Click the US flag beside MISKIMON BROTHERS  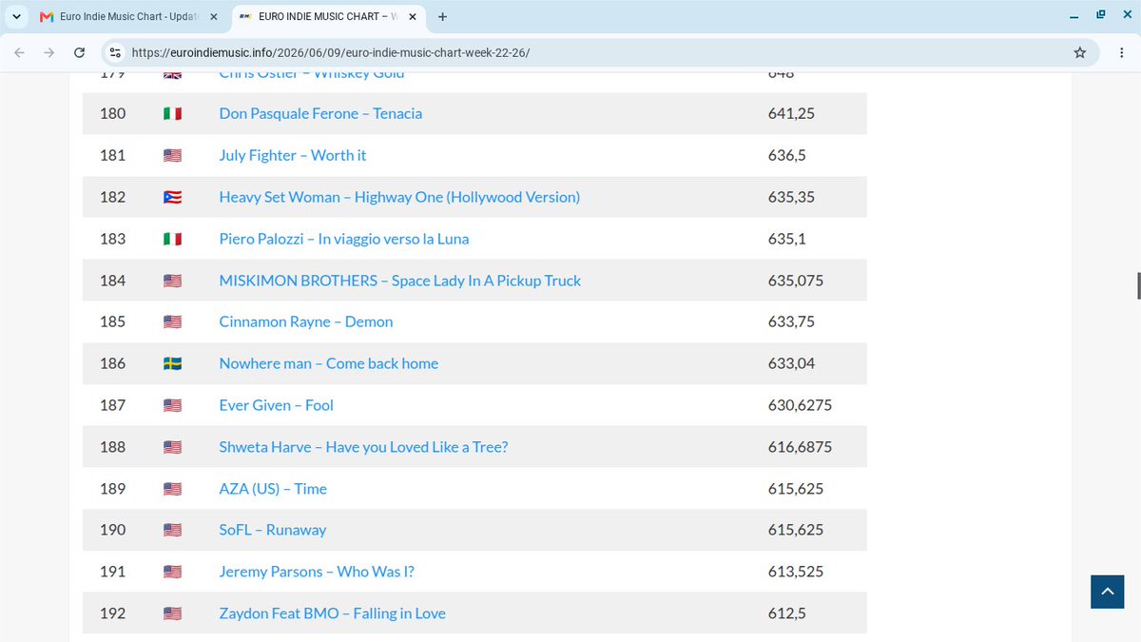coord(172,282)
